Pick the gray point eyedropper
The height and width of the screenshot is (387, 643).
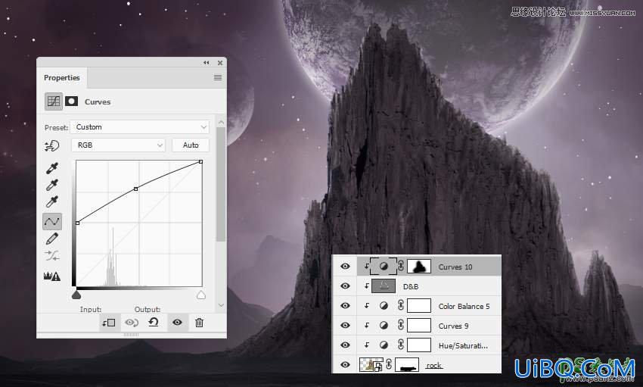point(52,185)
